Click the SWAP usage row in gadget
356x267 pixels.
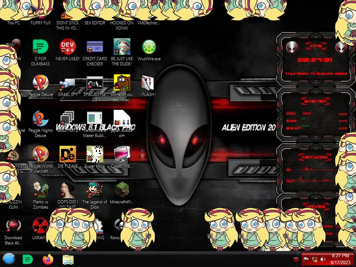[316, 128]
